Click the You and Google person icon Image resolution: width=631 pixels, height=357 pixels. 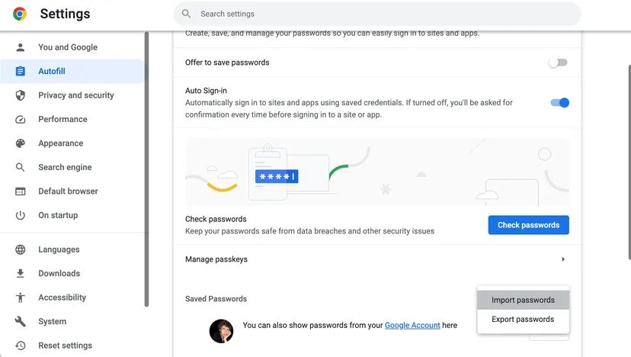click(21, 47)
